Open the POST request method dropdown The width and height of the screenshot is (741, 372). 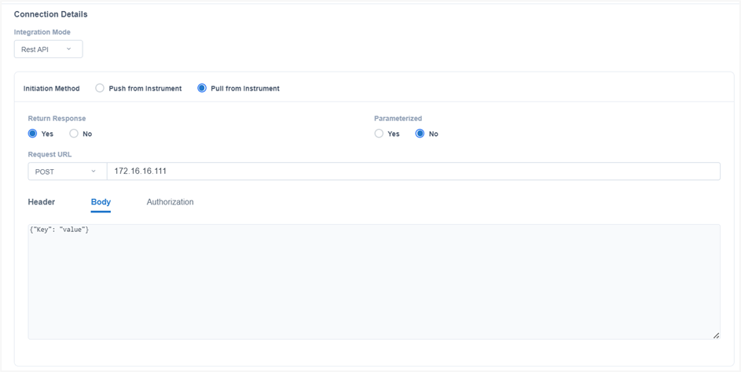pyautogui.click(x=68, y=171)
